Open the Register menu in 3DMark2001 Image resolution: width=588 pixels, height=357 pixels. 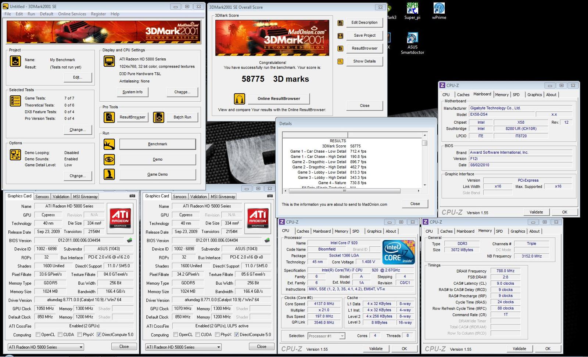click(x=98, y=14)
